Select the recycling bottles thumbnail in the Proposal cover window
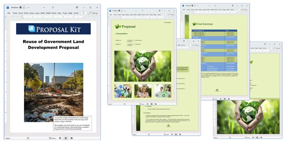Screen dimensions: 284x142 click(x=123, y=91)
